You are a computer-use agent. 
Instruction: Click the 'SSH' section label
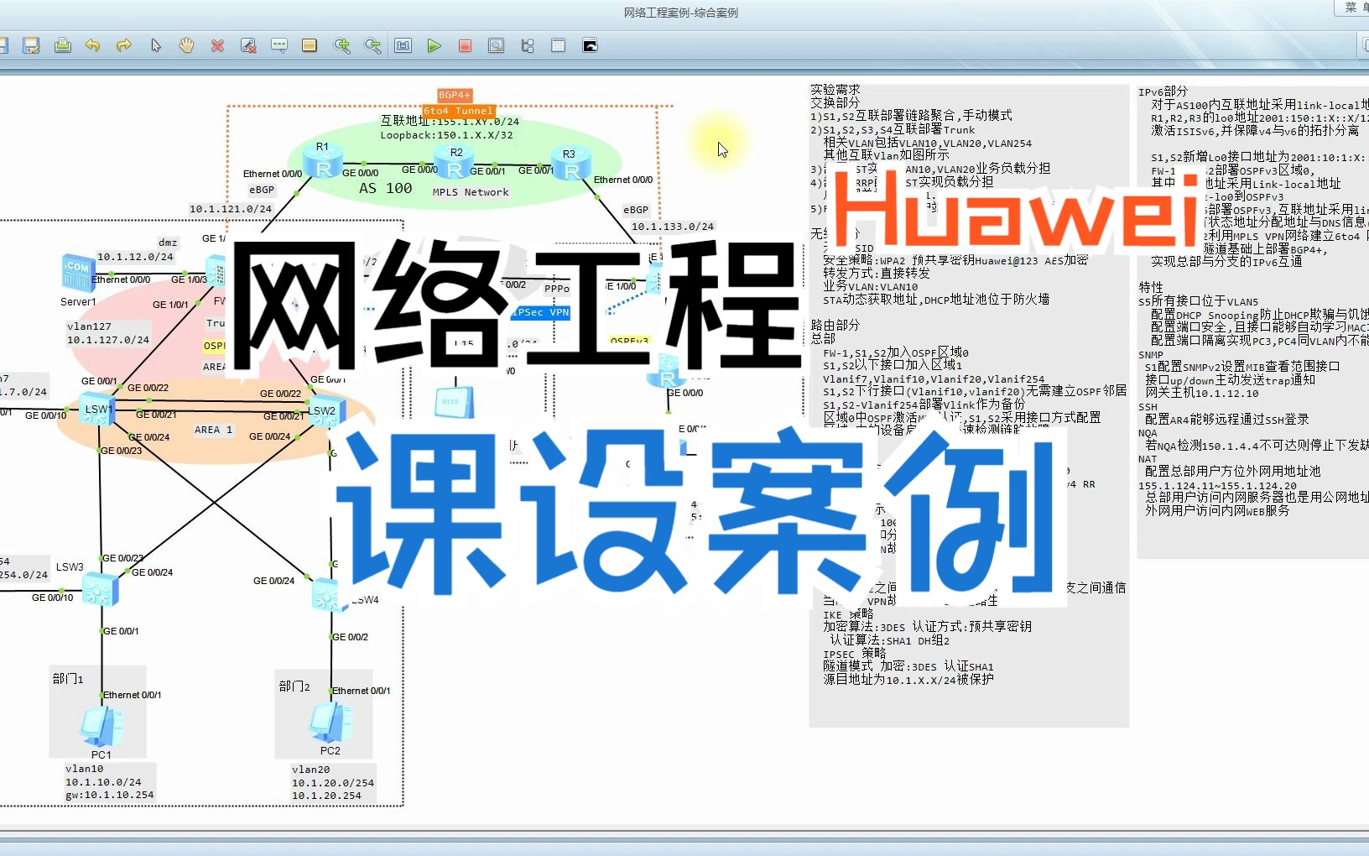tap(1148, 407)
